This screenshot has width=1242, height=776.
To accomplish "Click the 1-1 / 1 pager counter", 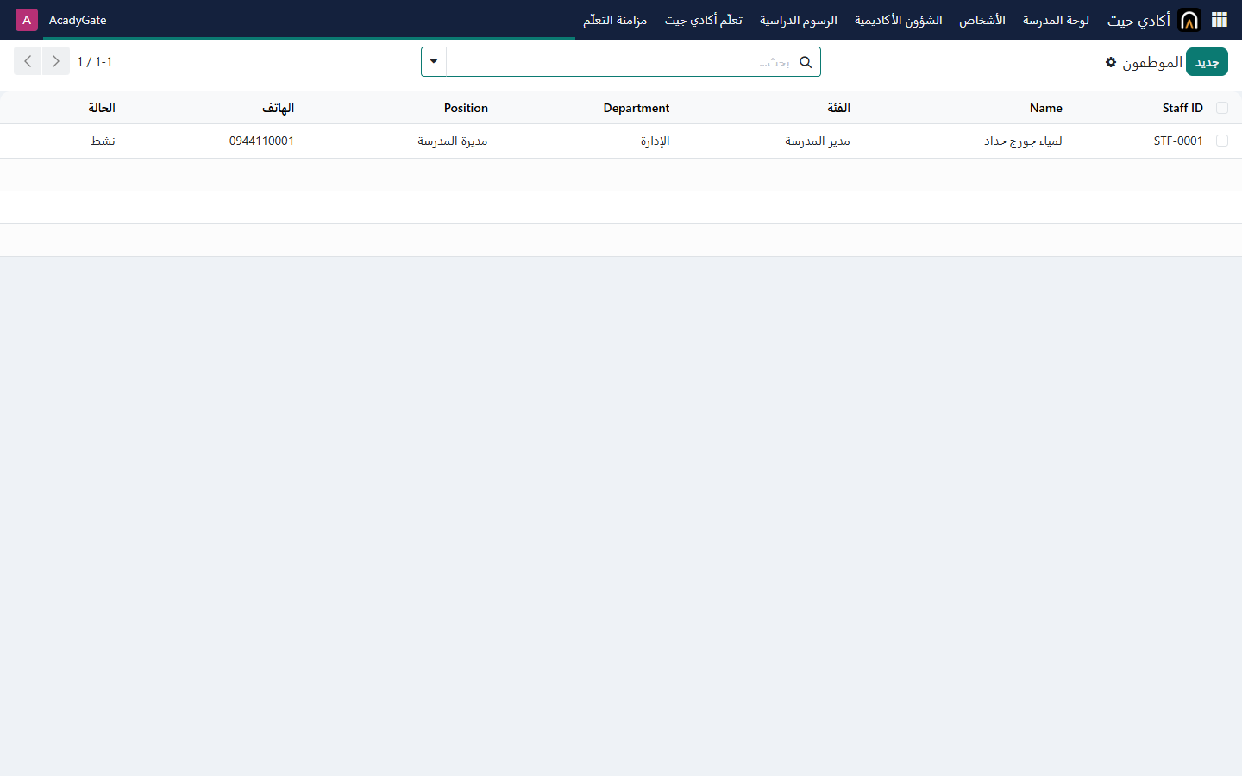I will pyautogui.click(x=95, y=61).
